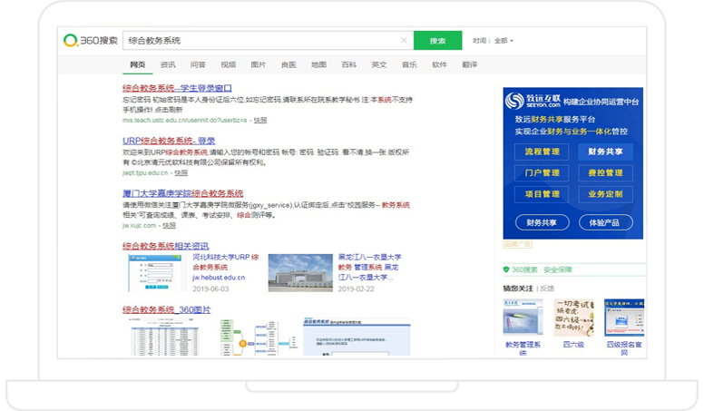Screen dimensions: 704x411
Task: Open the 音乐 tab
Action: 409,64
